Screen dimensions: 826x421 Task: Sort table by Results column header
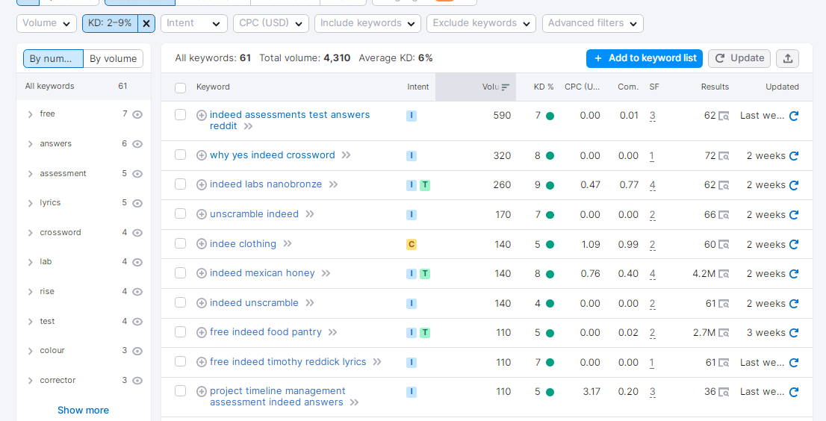[x=715, y=87]
